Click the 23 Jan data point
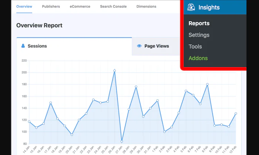 click(93, 100)
